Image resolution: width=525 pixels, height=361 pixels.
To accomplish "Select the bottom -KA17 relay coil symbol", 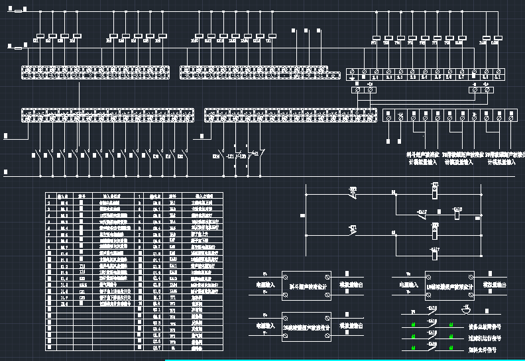I will [x=435, y=254].
